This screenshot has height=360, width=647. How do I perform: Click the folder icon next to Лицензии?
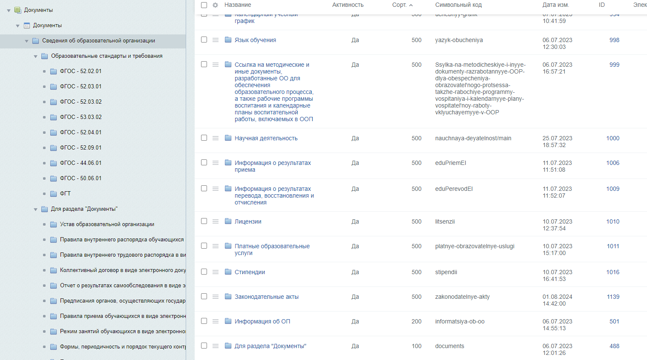click(x=228, y=221)
